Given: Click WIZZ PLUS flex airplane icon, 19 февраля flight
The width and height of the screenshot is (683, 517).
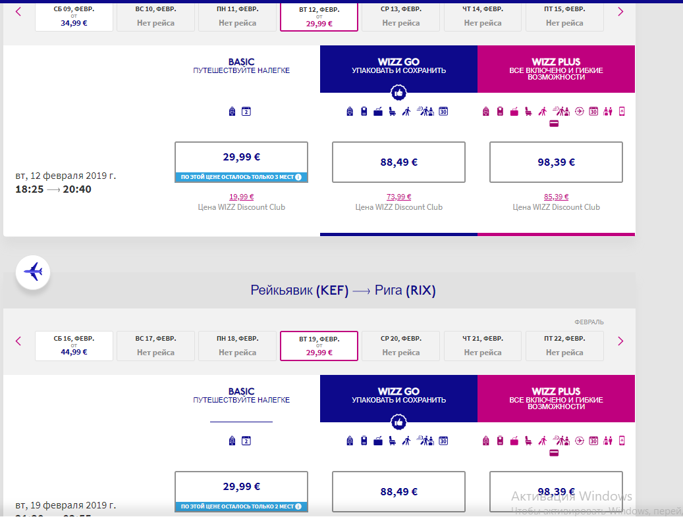Looking at the screenshot, I should tap(580, 441).
